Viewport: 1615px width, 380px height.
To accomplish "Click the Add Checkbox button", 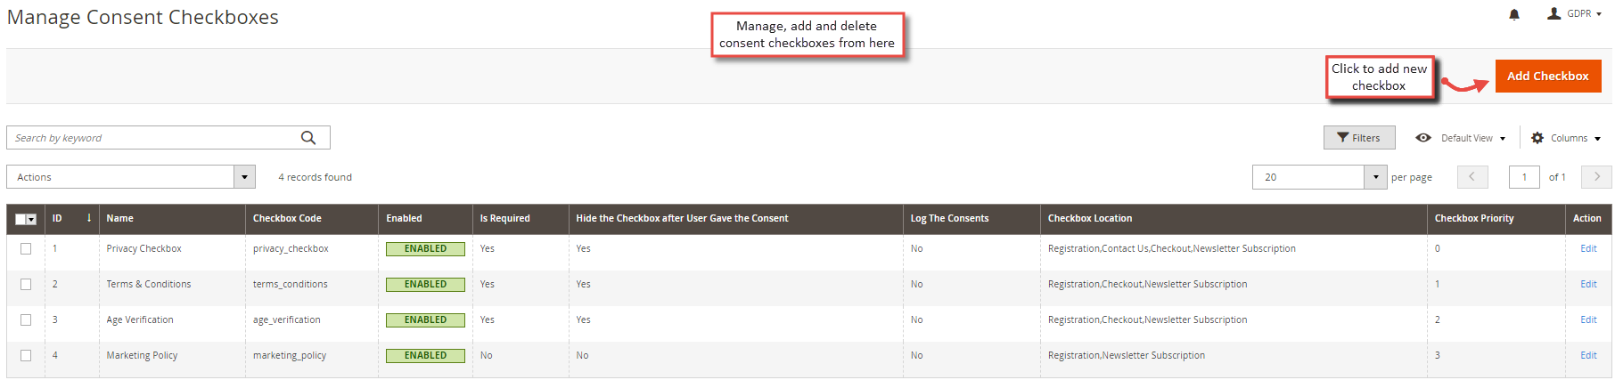I will [1548, 77].
